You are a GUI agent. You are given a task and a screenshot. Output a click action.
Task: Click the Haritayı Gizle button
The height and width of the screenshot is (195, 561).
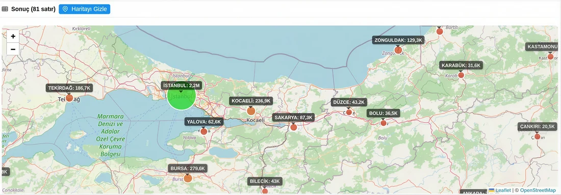pyautogui.click(x=85, y=9)
